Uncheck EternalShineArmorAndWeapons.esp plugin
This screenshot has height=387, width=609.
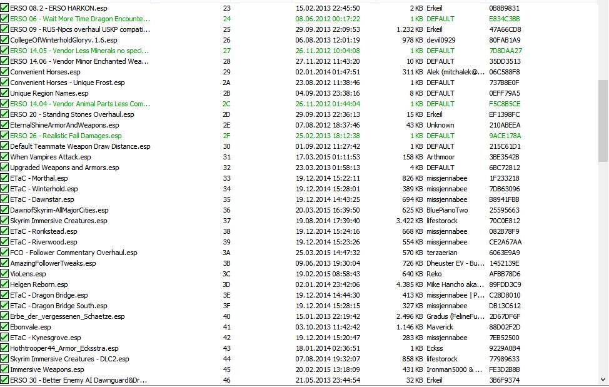point(4,124)
